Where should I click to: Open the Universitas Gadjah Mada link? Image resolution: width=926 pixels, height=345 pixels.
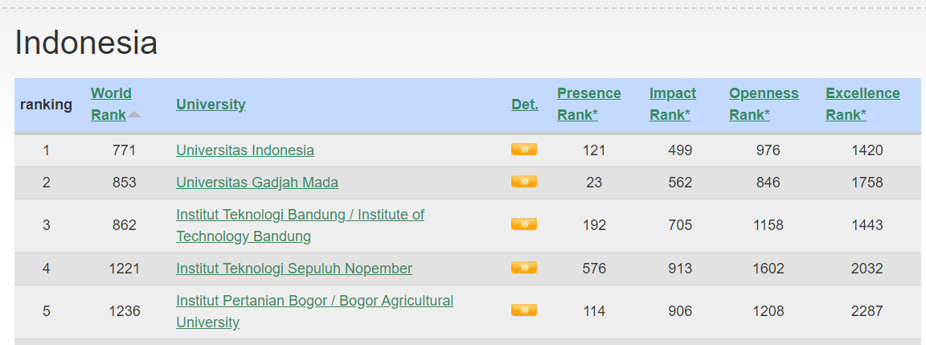tap(257, 183)
